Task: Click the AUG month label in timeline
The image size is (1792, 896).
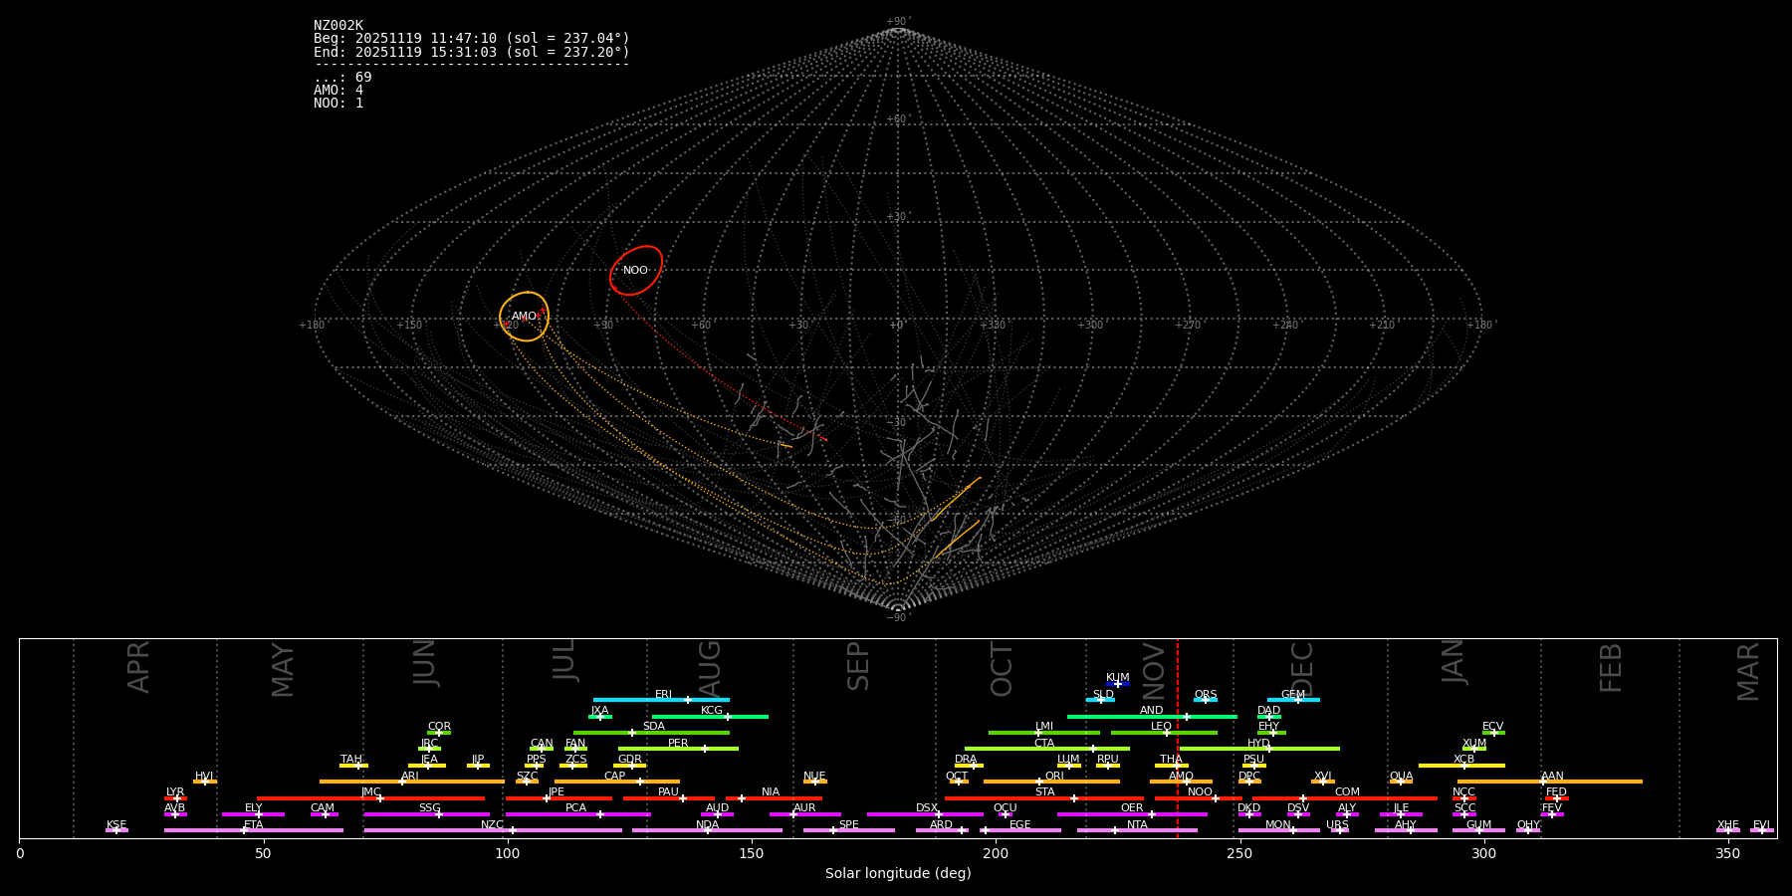Action: click(x=710, y=669)
